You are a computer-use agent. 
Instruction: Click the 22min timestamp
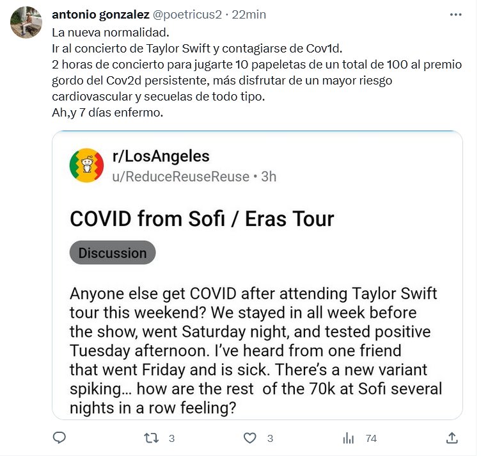[249, 14]
